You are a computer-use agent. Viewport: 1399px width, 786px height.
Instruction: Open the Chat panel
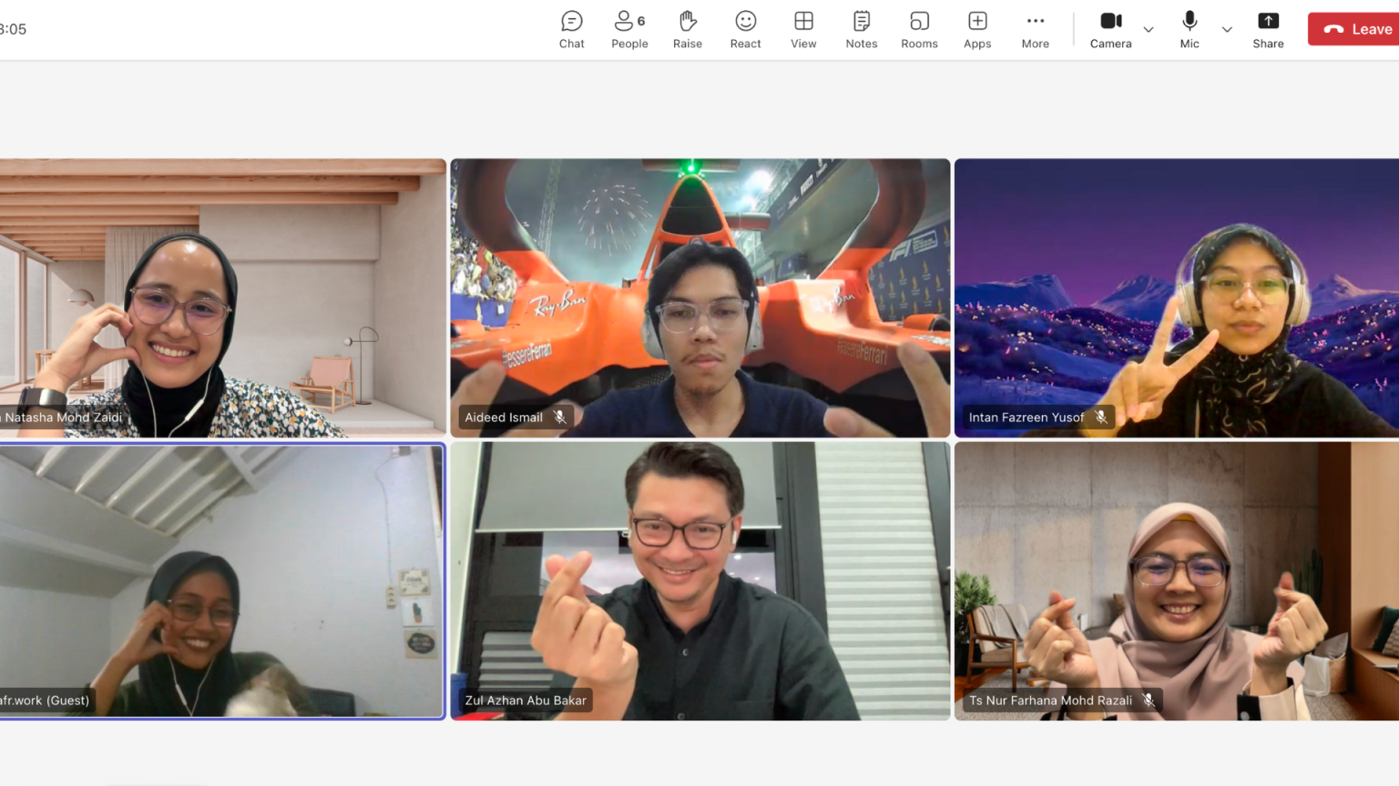click(571, 28)
